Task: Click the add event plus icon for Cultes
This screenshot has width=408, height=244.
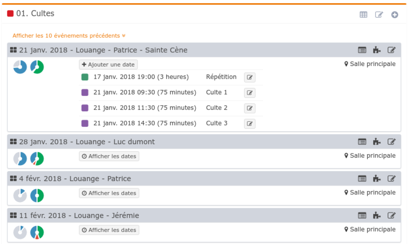Action: [395, 15]
